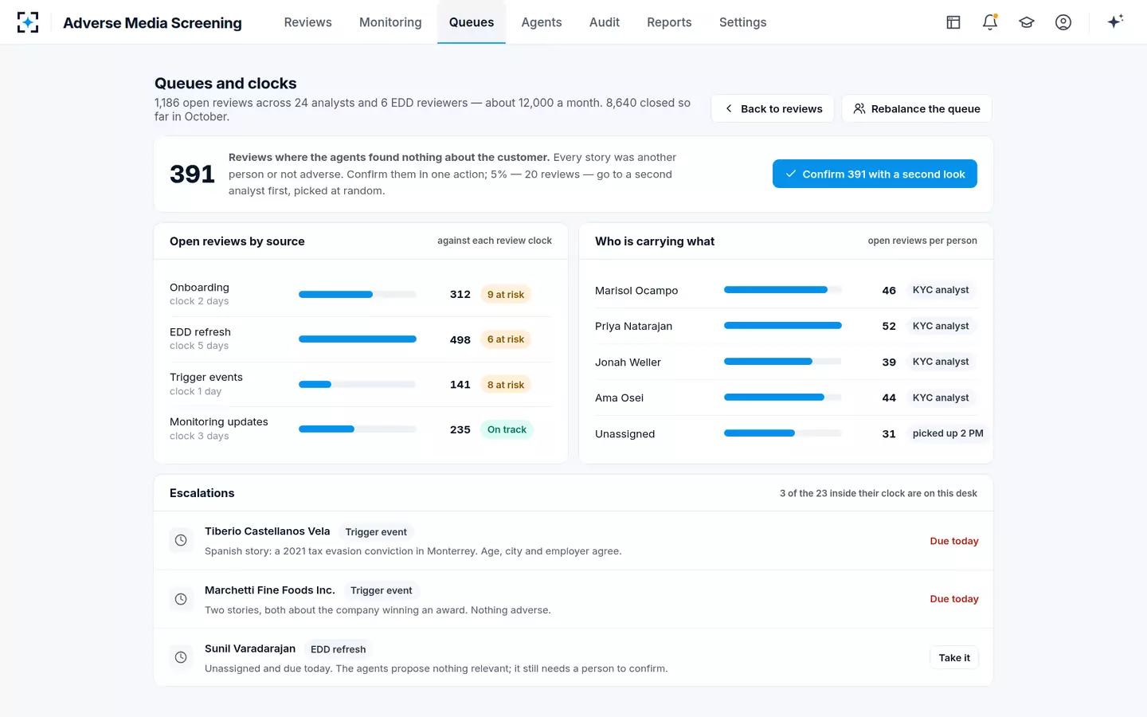Click the picked up 2 PM tag
The width and height of the screenshot is (1147, 717).
[x=948, y=433]
